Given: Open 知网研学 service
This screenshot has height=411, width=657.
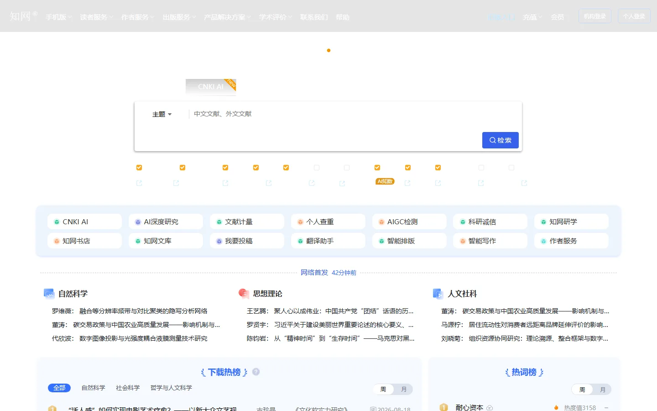Looking at the screenshot, I should pos(571,221).
